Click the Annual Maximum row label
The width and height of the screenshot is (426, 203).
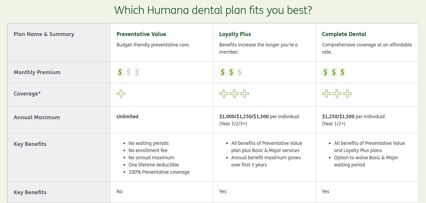(37, 117)
